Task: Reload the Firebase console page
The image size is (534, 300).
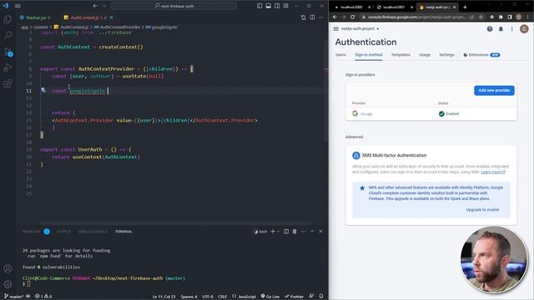Action: [x=352, y=17]
